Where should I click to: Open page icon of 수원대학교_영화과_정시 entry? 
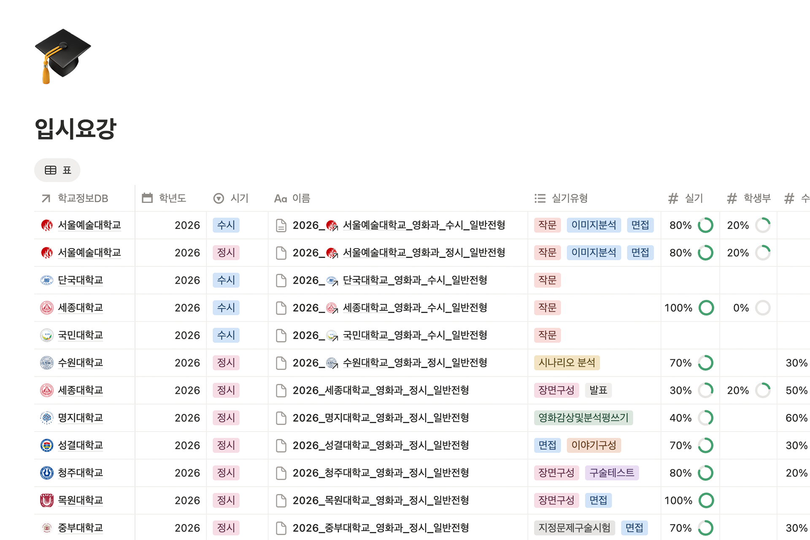point(281,363)
